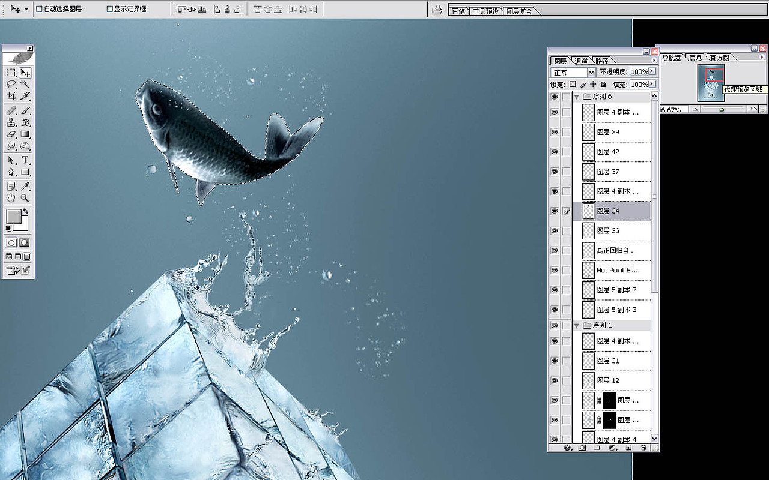Image resolution: width=769 pixels, height=480 pixels.
Task: Switch to the 通道 tab
Action: click(x=581, y=61)
